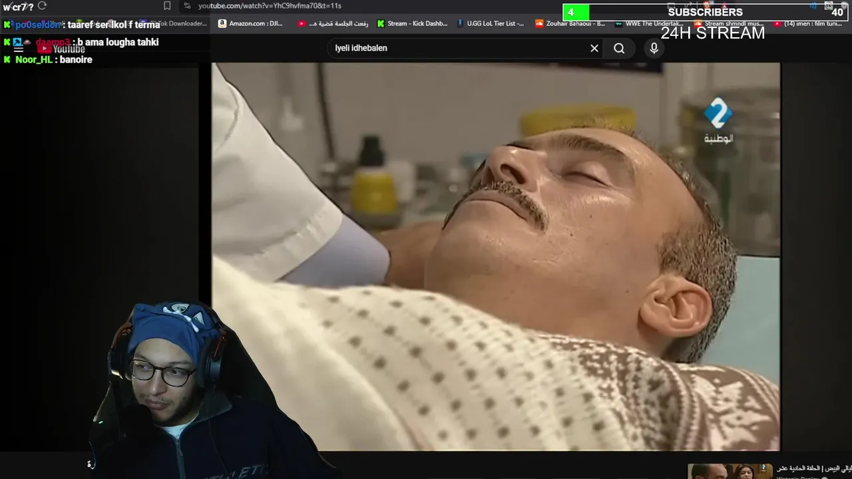Viewport: 852px width, 479px height.
Task: Clear the YouTube search box
Action: 594,48
